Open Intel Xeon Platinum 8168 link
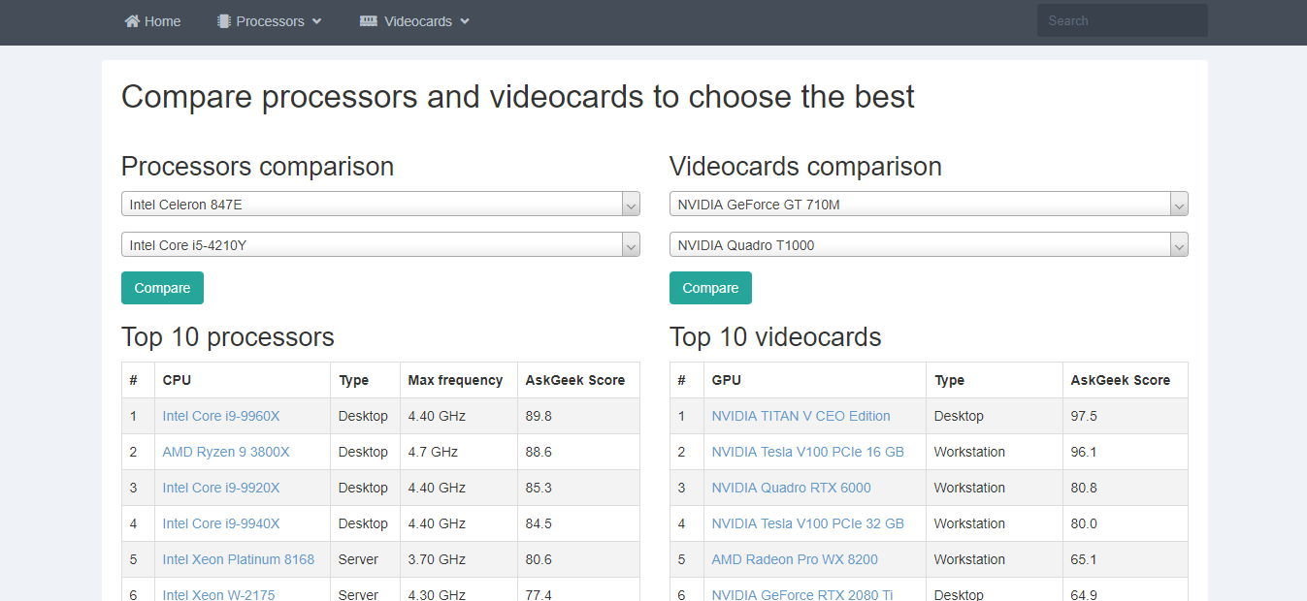The image size is (1307, 601). pyautogui.click(x=239, y=559)
